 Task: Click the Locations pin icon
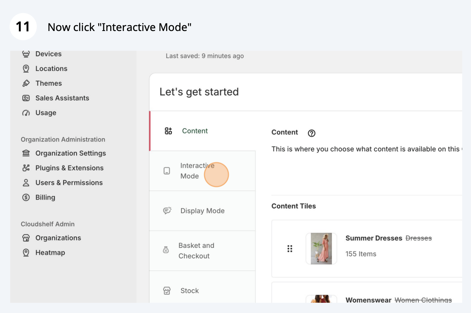click(26, 69)
